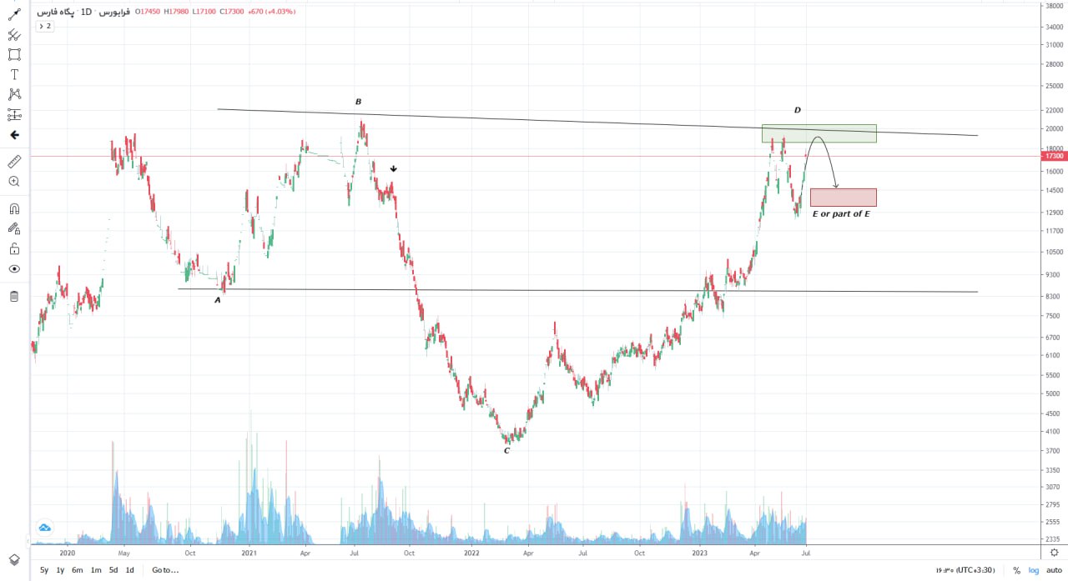Click the Go to... date button

tap(165, 570)
